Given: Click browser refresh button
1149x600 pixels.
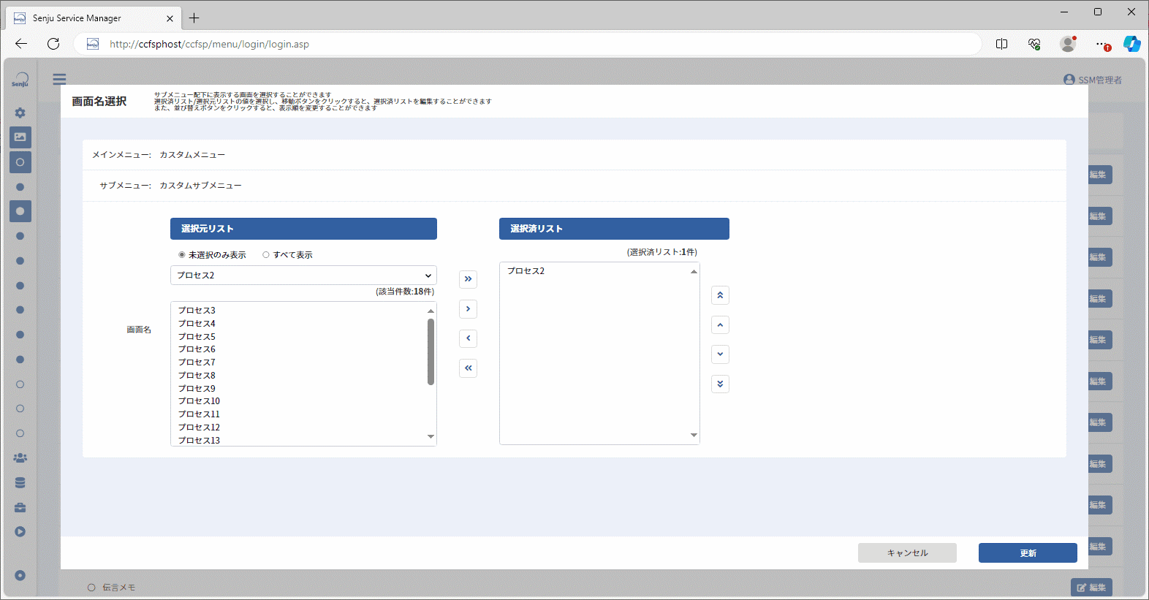Looking at the screenshot, I should tap(53, 44).
